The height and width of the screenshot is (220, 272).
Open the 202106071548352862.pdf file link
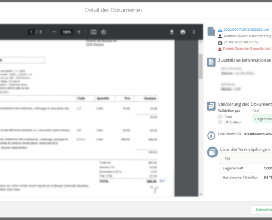(x=246, y=30)
